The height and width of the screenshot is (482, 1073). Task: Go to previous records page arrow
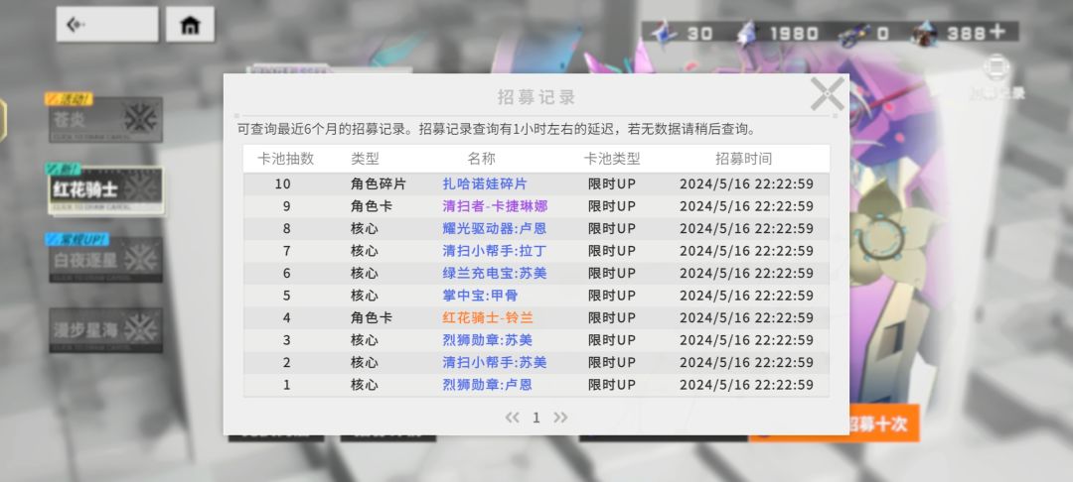[x=512, y=418]
